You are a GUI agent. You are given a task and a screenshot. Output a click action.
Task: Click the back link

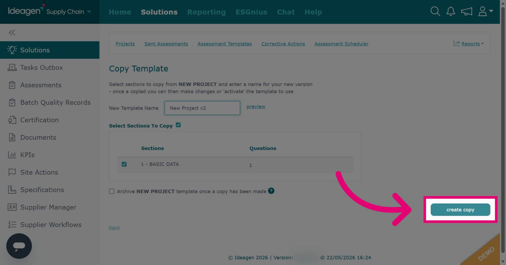[x=114, y=228]
